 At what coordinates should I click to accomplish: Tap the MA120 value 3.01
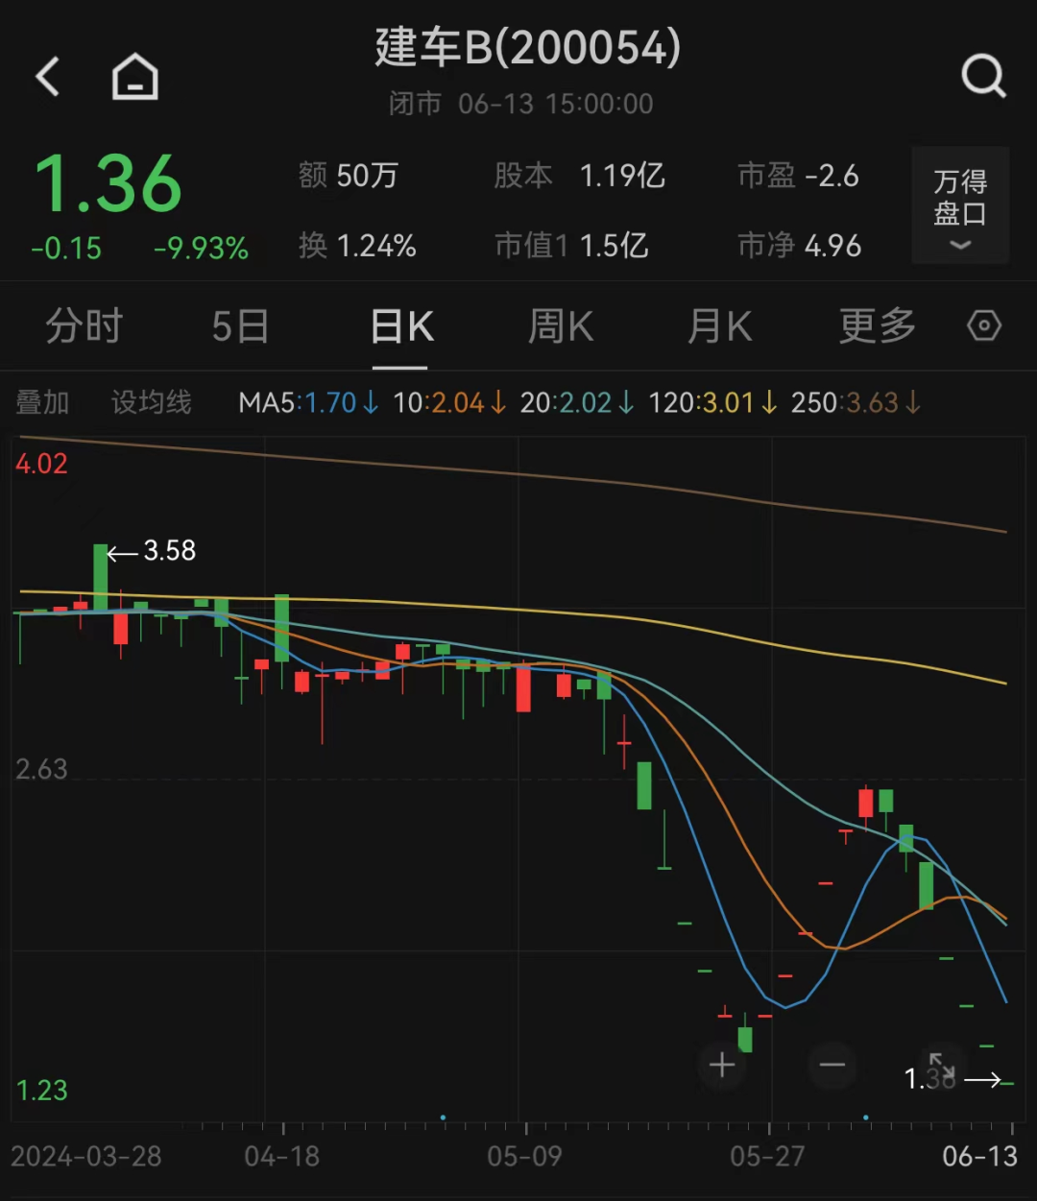point(713,402)
